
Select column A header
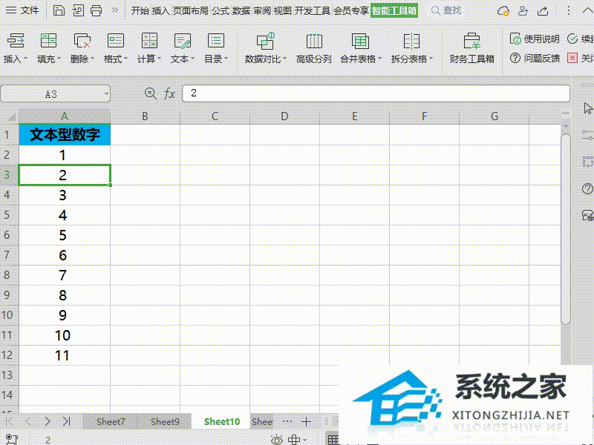point(65,116)
